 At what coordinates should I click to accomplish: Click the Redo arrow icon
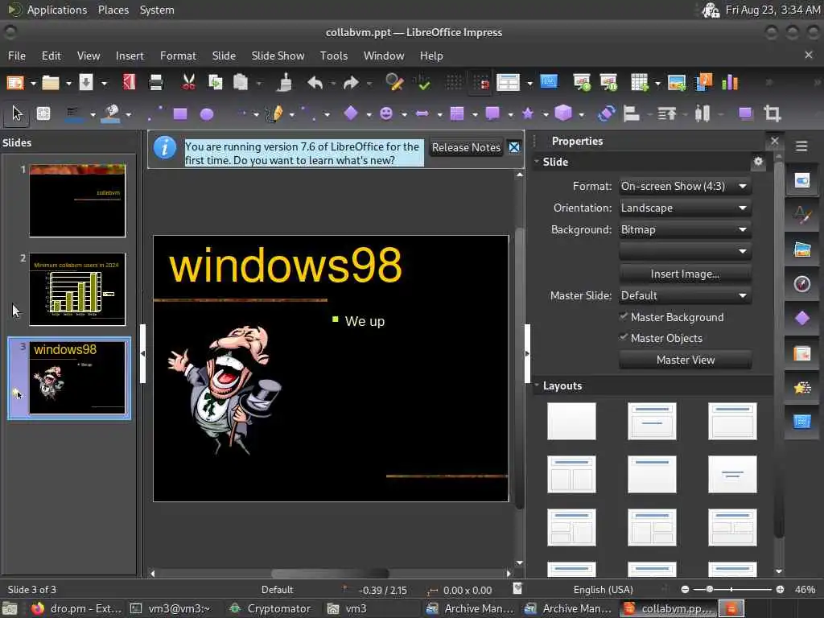tap(351, 83)
